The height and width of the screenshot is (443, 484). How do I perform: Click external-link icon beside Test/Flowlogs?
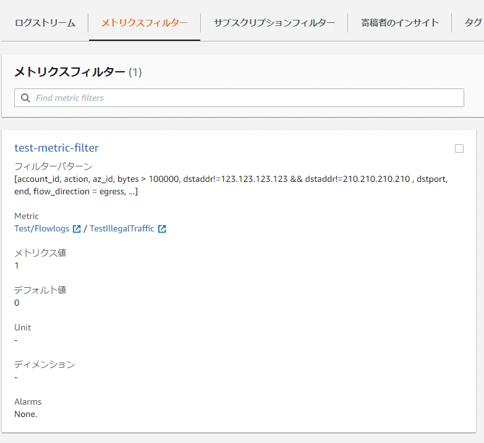(77, 229)
